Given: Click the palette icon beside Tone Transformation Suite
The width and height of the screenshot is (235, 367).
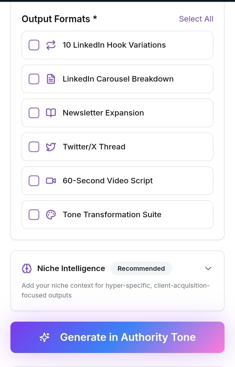Looking at the screenshot, I should pos(51,215).
